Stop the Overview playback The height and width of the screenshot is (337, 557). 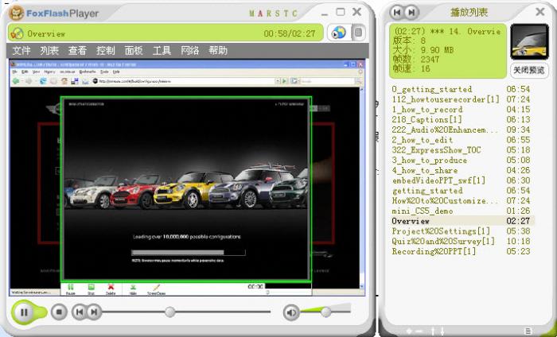pos(59,312)
